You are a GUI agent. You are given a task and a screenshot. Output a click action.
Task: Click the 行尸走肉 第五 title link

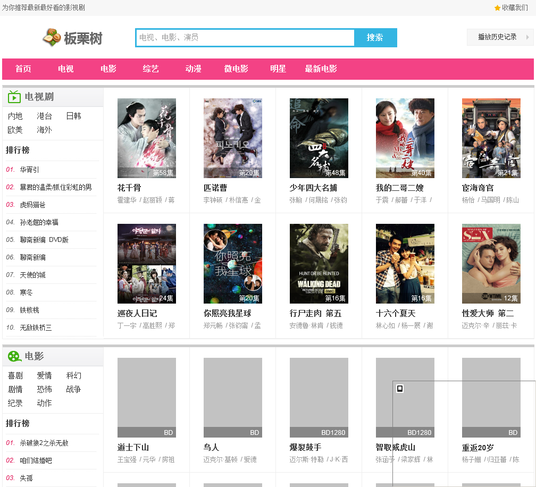315,313
